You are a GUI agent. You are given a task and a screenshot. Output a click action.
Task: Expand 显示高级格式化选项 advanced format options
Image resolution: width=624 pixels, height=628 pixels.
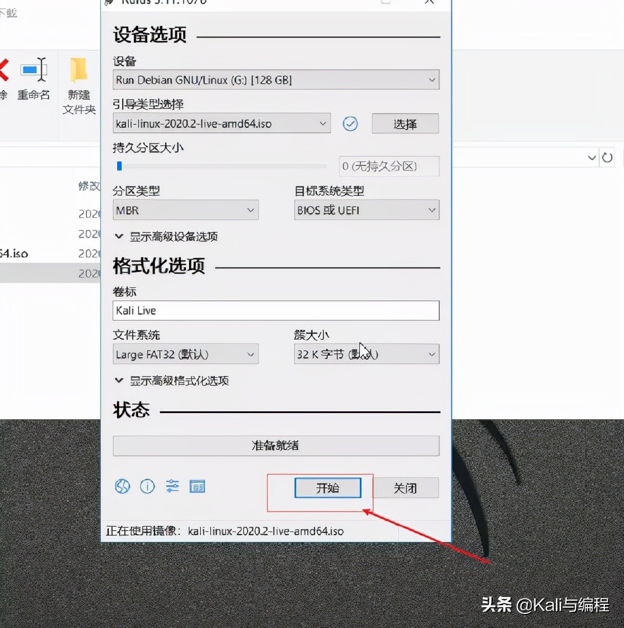click(x=172, y=380)
